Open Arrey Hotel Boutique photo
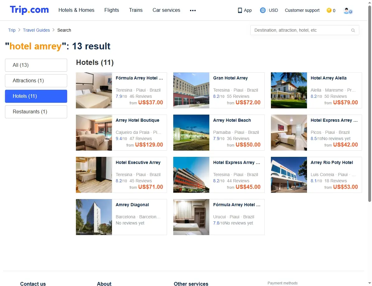The width and height of the screenshot is (372, 286). (x=94, y=133)
